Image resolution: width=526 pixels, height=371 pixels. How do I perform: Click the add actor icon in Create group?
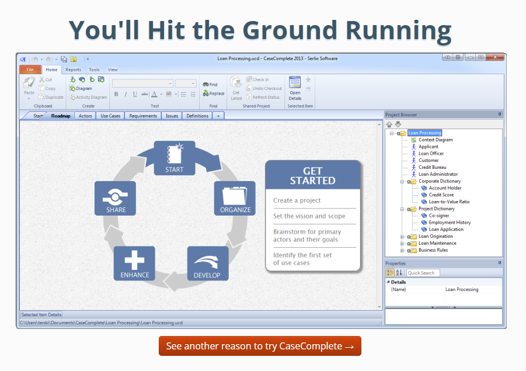coord(72,79)
